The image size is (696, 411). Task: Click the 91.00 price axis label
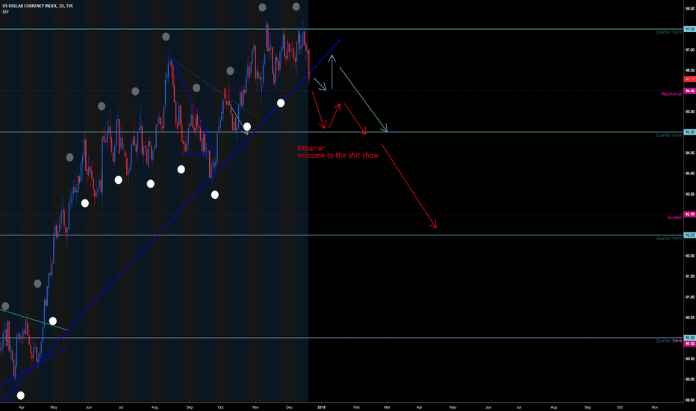[x=690, y=297]
